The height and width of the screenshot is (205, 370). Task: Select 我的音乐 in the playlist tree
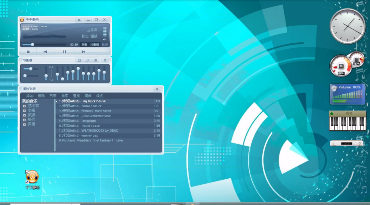30,101
